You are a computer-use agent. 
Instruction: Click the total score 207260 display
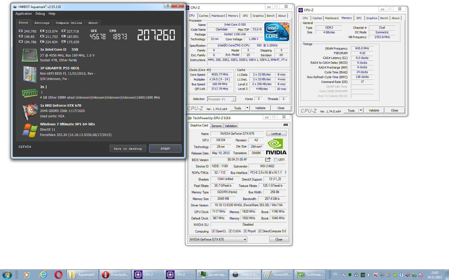pyautogui.click(x=156, y=35)
